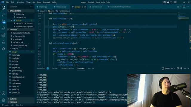The width and height of the screenshot is (191, 107).
Task: Show the Debug Console panel tab
Action: [x=68, y=68]
